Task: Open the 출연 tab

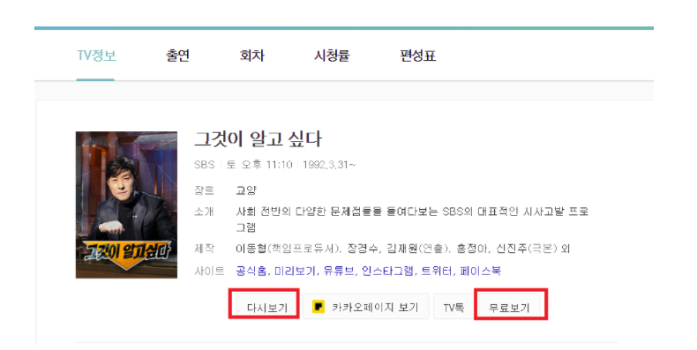Action: (177, 56)
